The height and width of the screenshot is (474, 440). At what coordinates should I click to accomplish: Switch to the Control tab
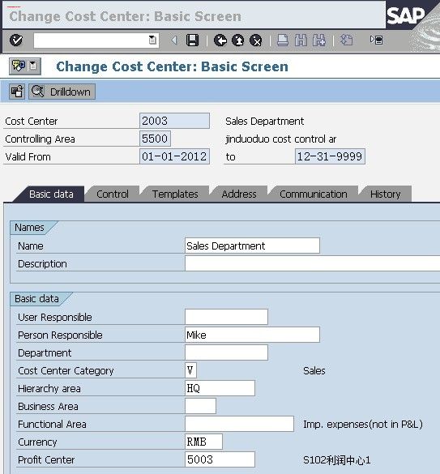pos(113,194)
